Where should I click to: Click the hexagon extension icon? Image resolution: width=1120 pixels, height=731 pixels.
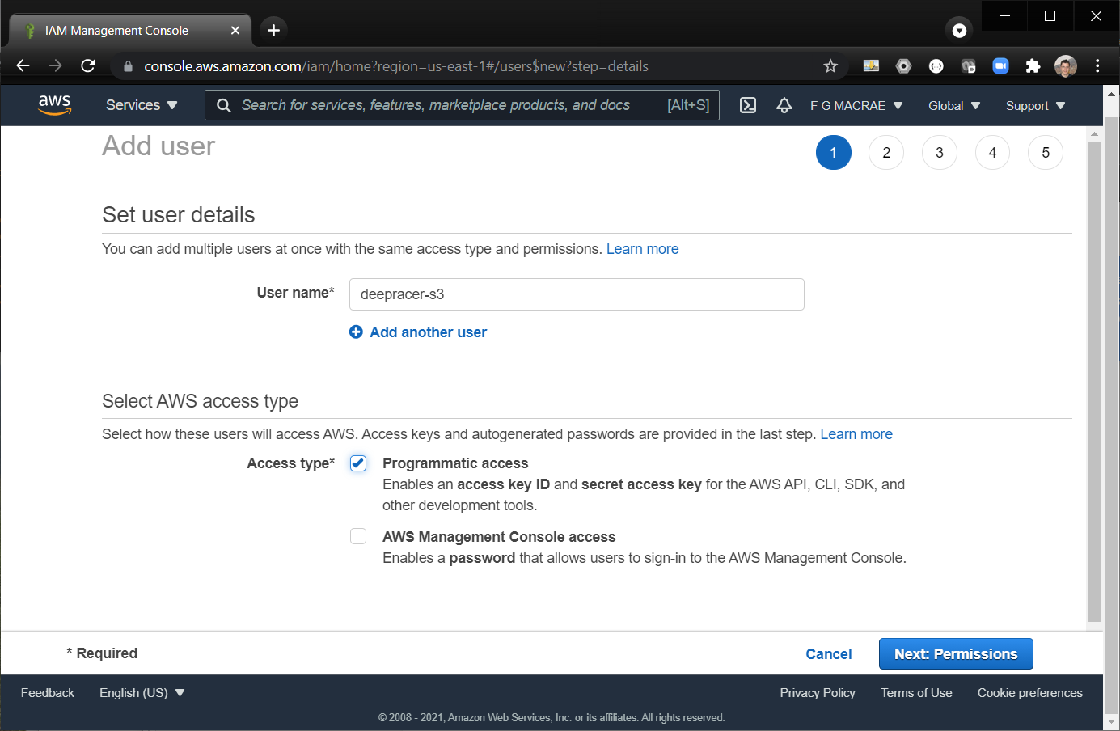(903, 66)
